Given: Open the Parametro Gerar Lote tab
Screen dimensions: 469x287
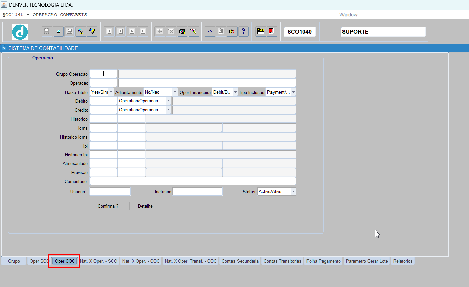Looking at the screenshot, I should click(x=367, y=261).
